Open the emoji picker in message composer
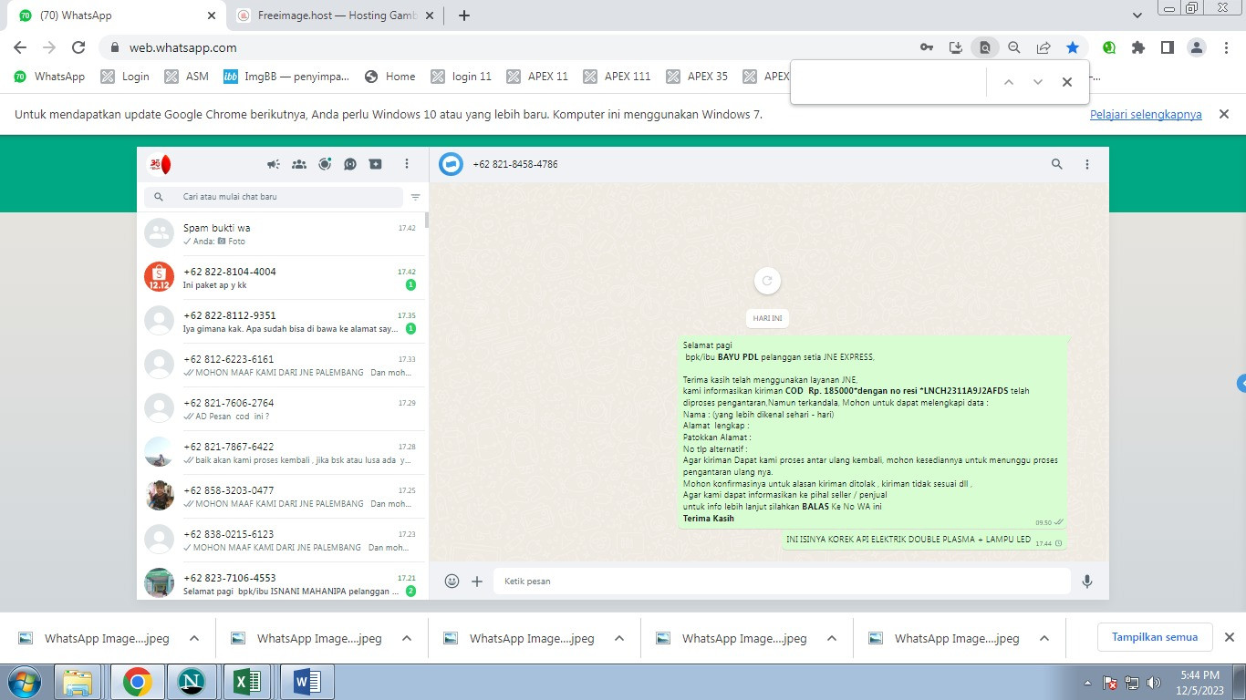Screen dimensions: 1246x700 tap(452, 582)
